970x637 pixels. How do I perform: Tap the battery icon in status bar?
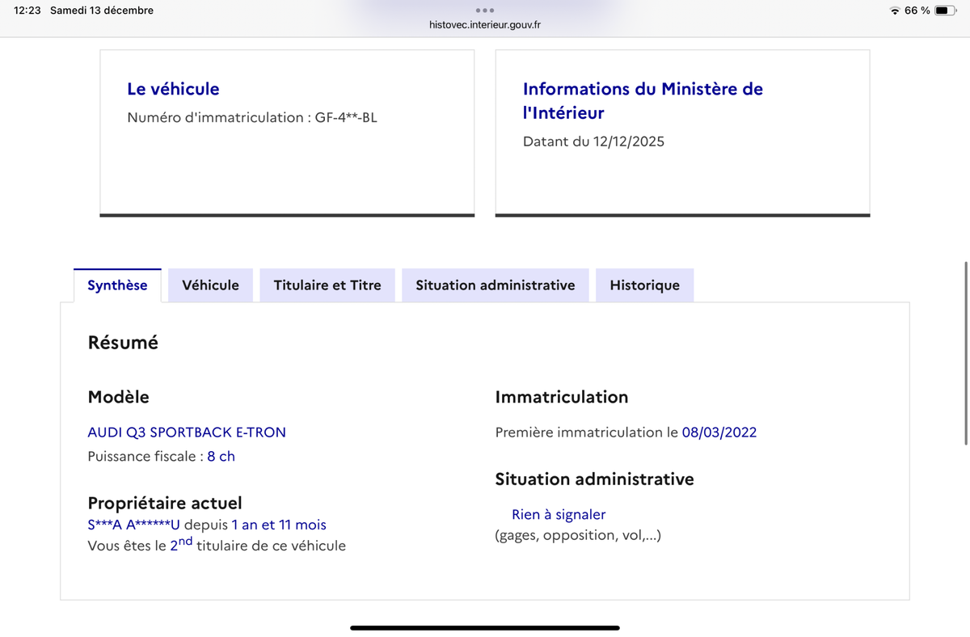945,11
